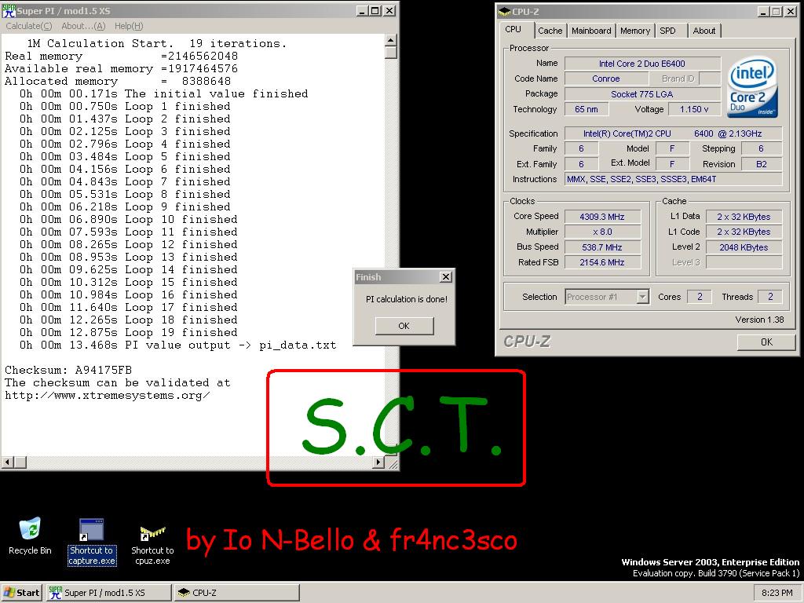The height and width of the screenshot is (603, 804).
Task: Close the Finish dialog with X
Action: point(446,277)
